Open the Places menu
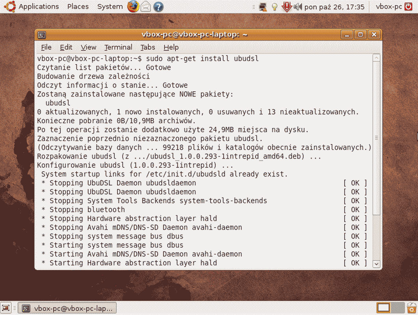Viewport: 418px width, 315px height. coord(78,6)
